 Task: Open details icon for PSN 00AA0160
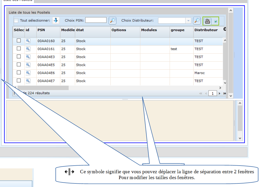pos(28,41)
